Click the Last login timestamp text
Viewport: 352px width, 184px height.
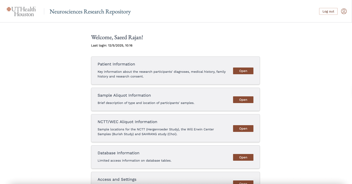tap(112, 46)
